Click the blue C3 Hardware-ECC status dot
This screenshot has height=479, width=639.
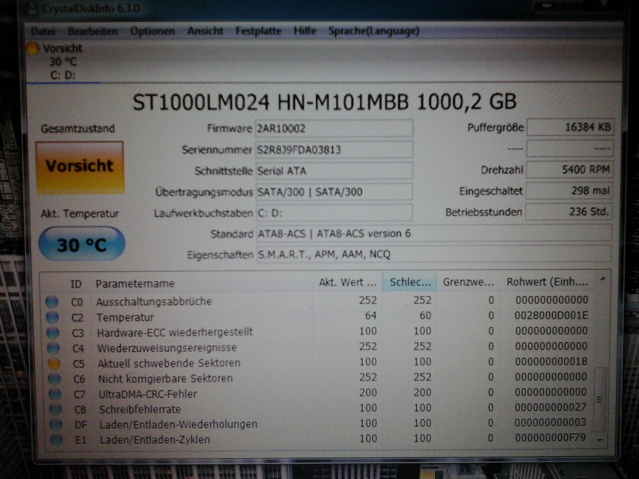(53, 333)
